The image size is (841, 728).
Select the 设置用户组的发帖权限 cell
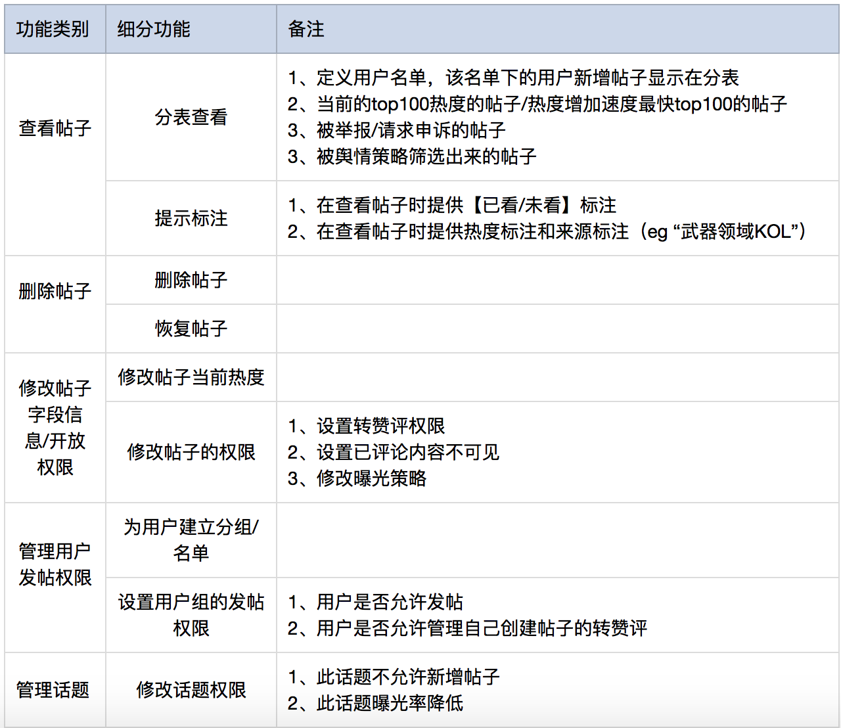191,615
